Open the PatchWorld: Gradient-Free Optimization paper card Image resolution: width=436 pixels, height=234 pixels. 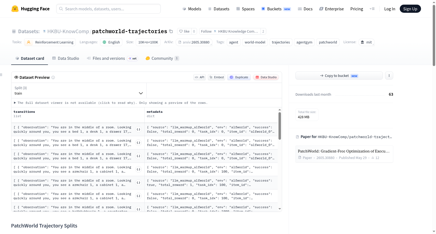[x=344, y=154]
